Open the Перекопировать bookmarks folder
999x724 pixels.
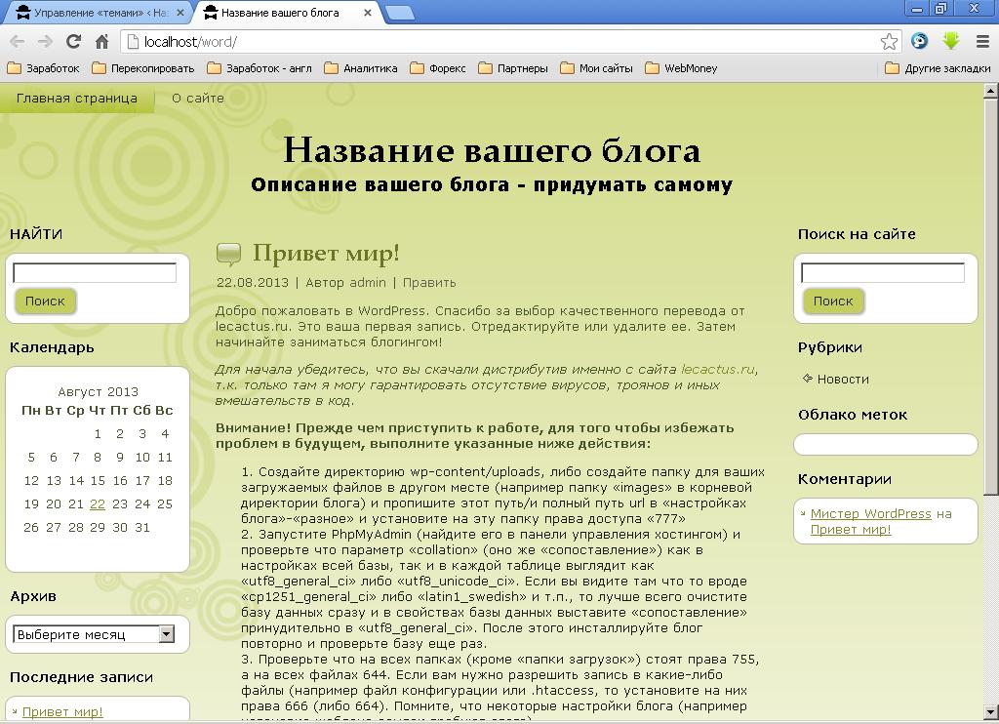143,68
